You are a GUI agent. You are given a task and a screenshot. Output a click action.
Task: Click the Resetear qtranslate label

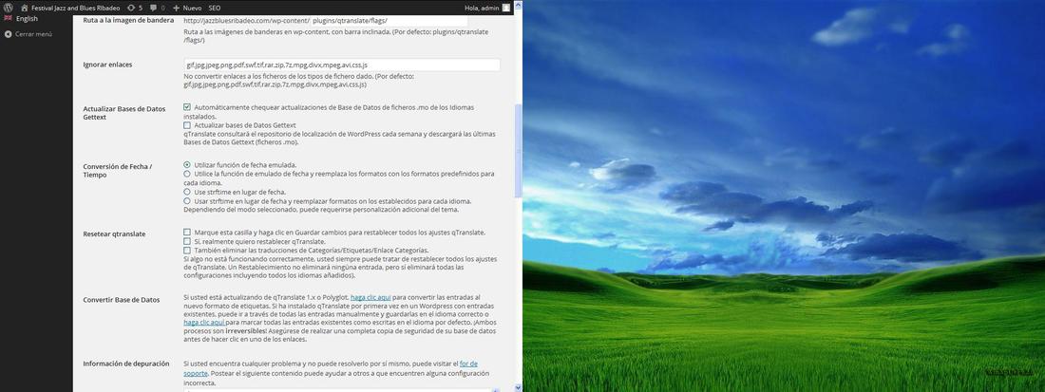(x=114, y=233)
